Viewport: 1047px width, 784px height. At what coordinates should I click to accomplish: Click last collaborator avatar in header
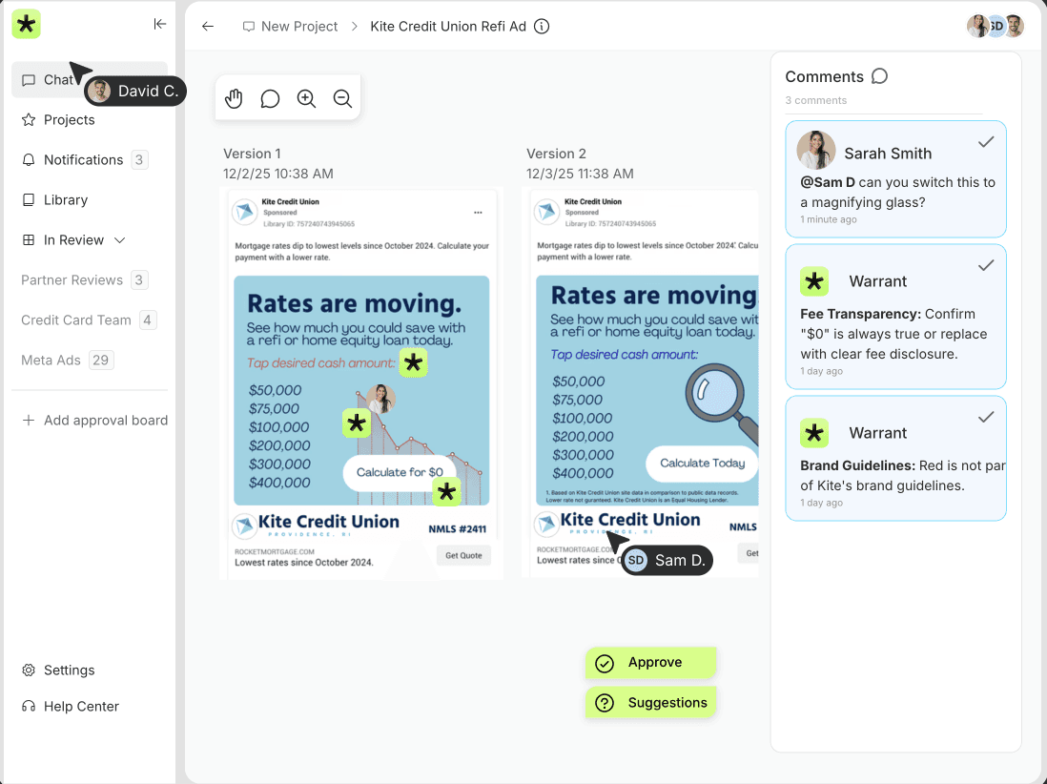pos(1014,26)
